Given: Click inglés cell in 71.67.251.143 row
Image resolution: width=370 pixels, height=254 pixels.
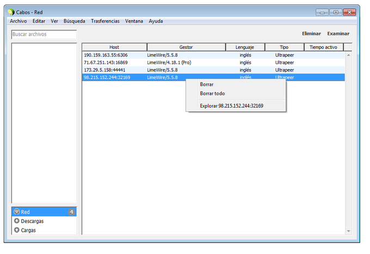Looking at the screenshot, I should tap(245, 63).
